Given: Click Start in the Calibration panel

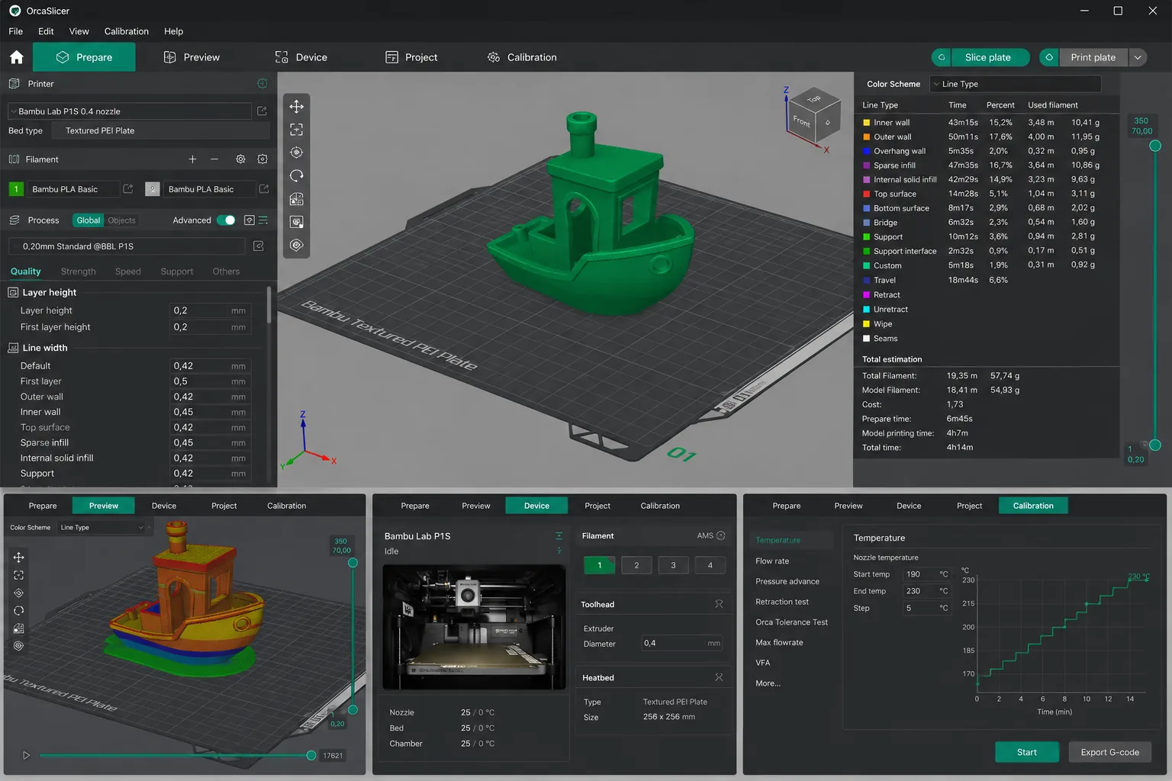Looking at the screenshot, I should [x=1027, y=752].
